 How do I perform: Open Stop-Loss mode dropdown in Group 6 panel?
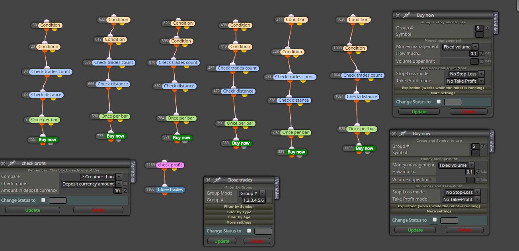click(466, 74)
